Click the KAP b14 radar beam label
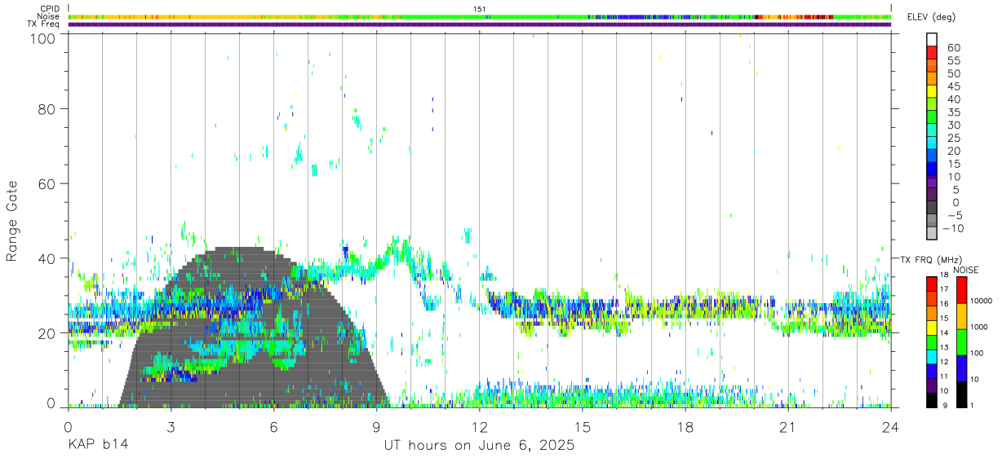This screenshot has height=462, width=1002. point(97,446)
